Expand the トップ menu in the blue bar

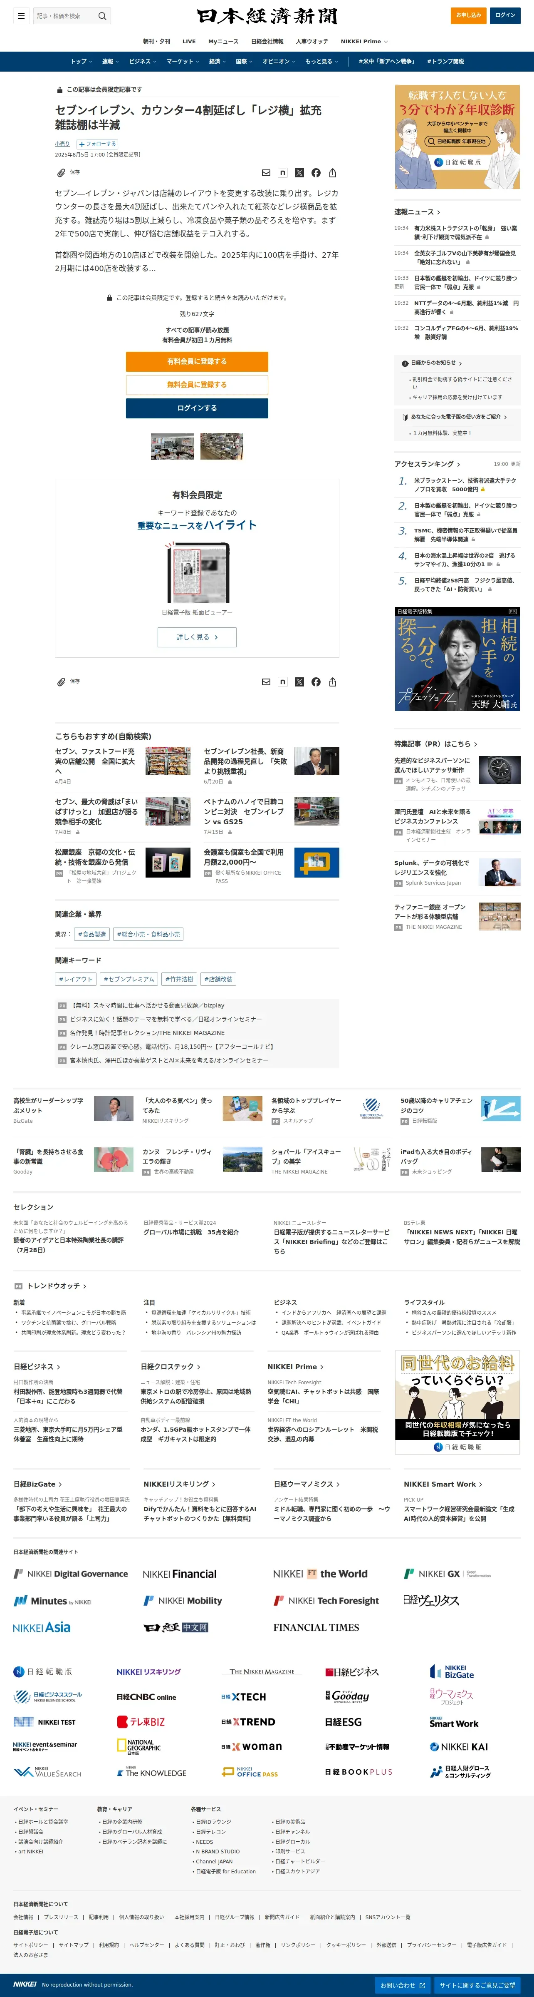[x=81, y=61]
